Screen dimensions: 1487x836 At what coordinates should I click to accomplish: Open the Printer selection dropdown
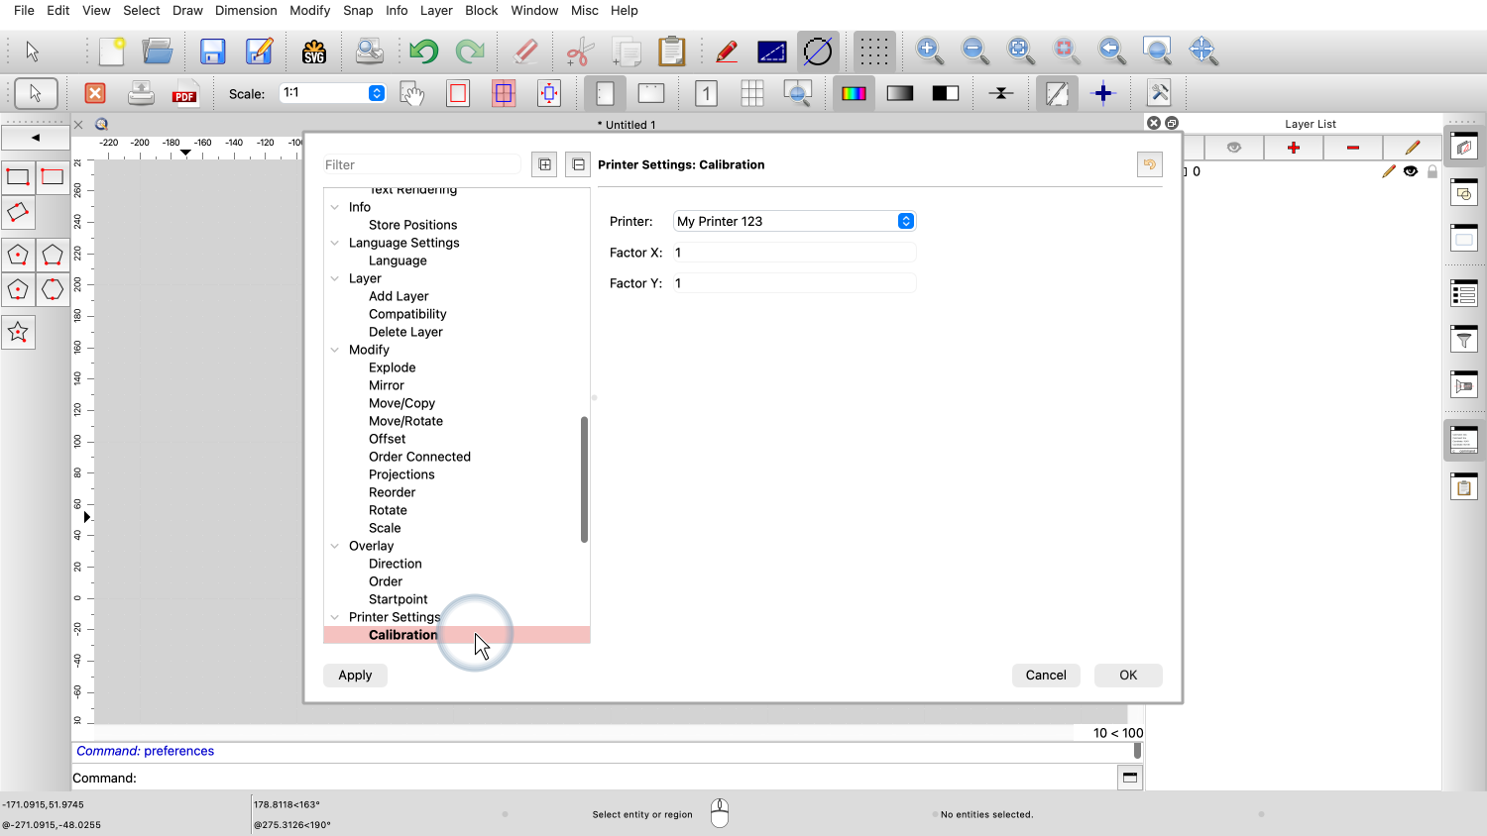pos(905,221)
